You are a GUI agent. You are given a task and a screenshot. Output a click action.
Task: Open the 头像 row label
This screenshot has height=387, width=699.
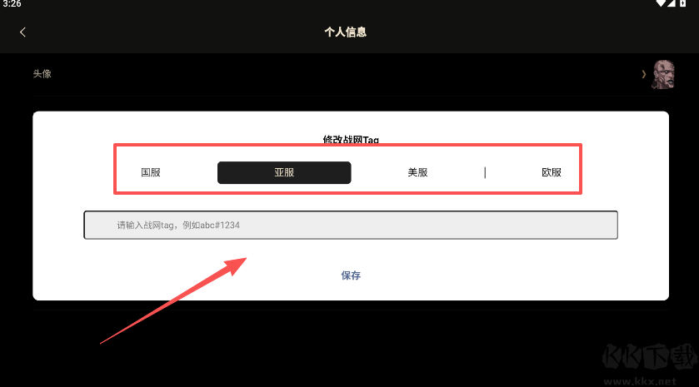42,74
